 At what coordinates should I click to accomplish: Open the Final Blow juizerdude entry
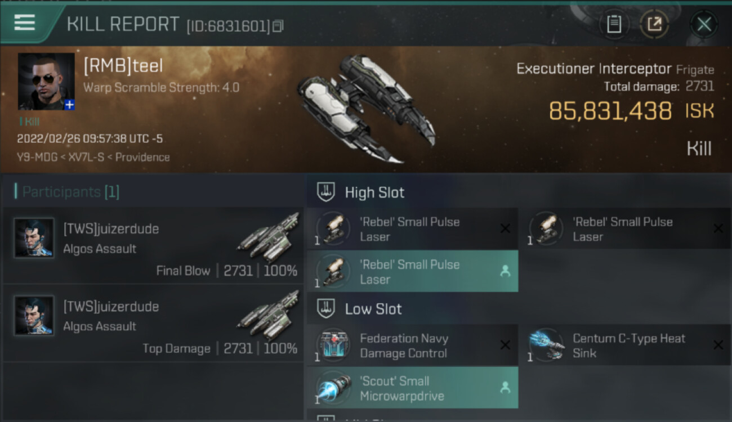153,245
